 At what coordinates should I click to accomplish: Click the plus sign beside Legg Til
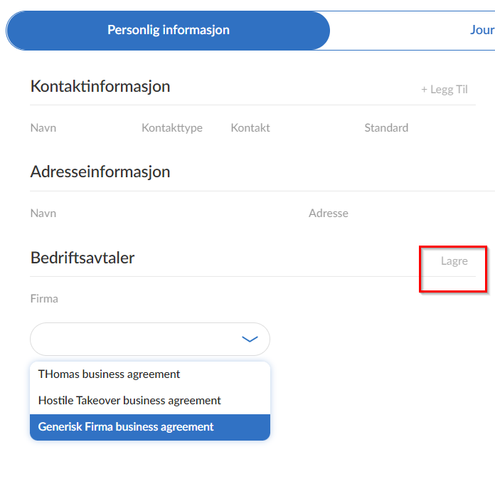point(425,90)
